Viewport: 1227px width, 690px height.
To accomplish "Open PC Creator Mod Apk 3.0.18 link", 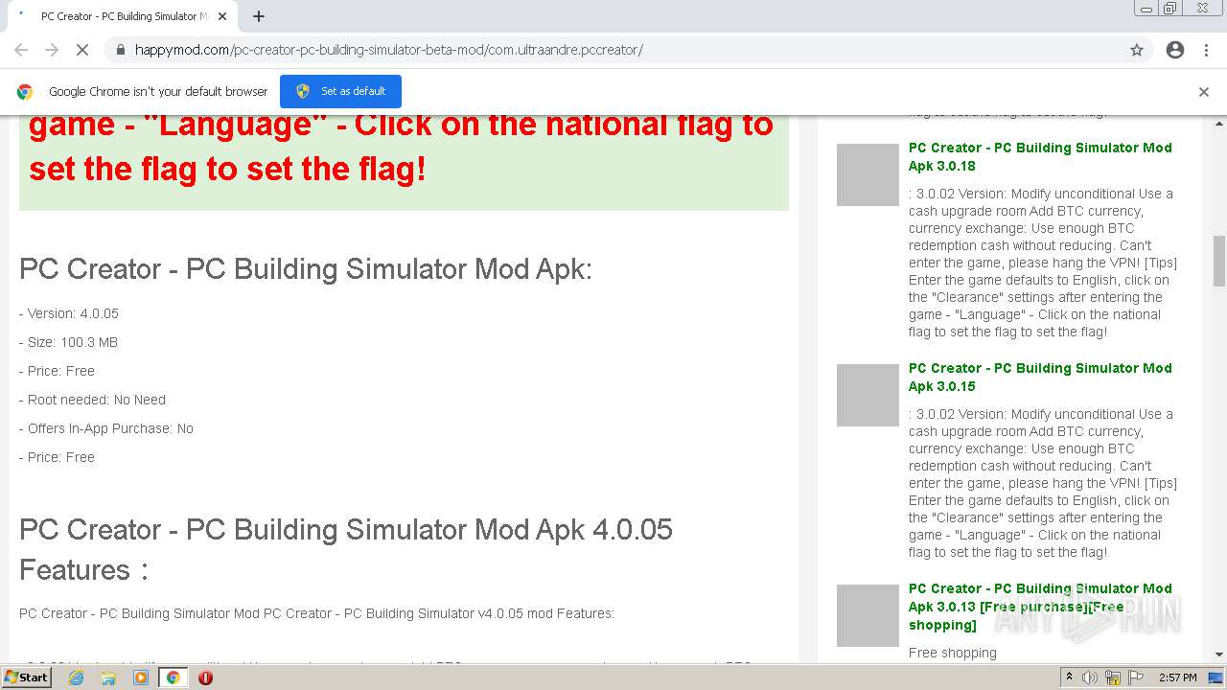I will (x=1040, y=156).
